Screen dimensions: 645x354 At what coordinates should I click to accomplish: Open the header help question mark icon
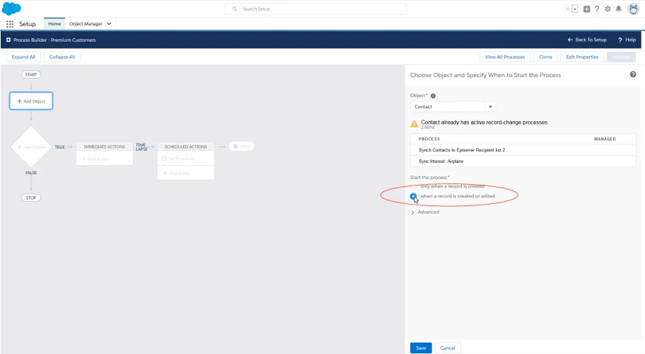[597, 8]
